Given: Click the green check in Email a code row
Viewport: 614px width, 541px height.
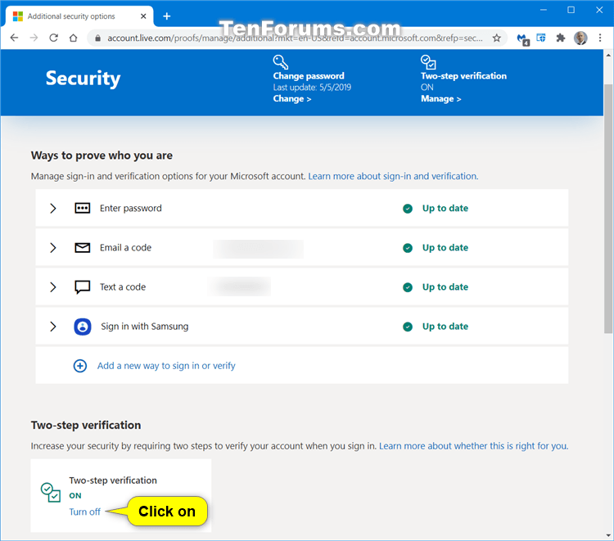Looking at the screenshot, I should [408, 248].
